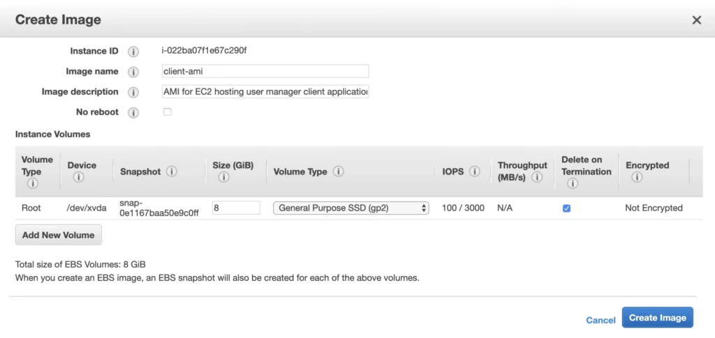715x338 pixels.
Task: Click info icon under Delete on Termination
Action: click(x=573, y=183)
